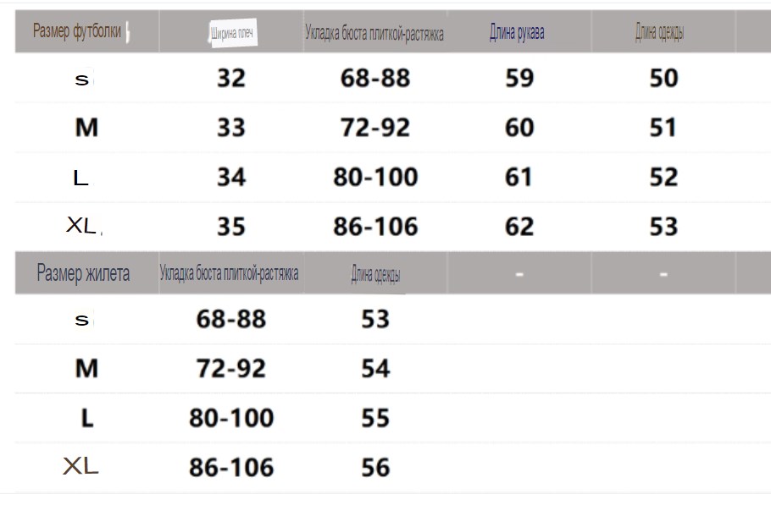Select the T-shirt bust range 80-100
This screenshot has width=771, height=516.
375,177
